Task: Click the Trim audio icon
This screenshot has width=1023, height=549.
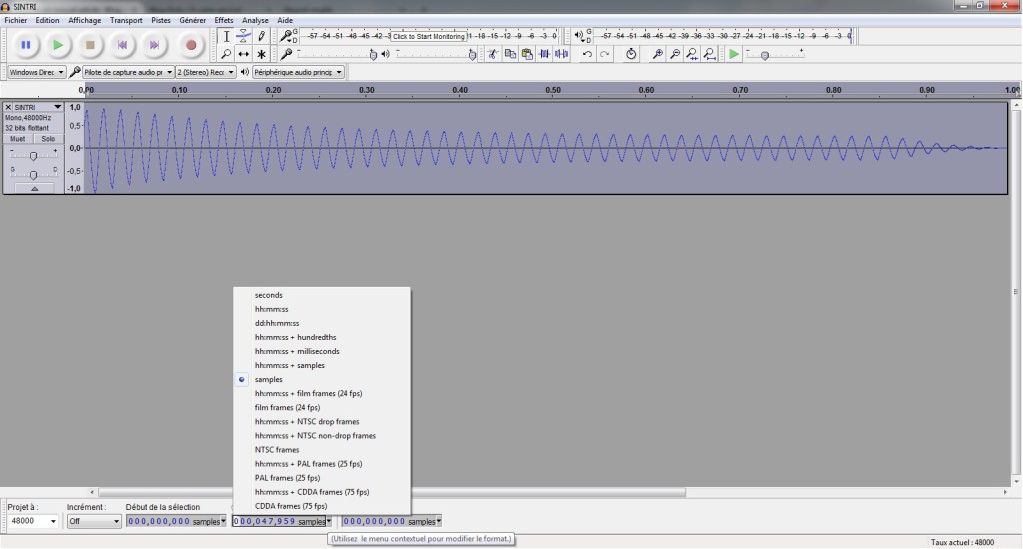Action: coord(544,54)
